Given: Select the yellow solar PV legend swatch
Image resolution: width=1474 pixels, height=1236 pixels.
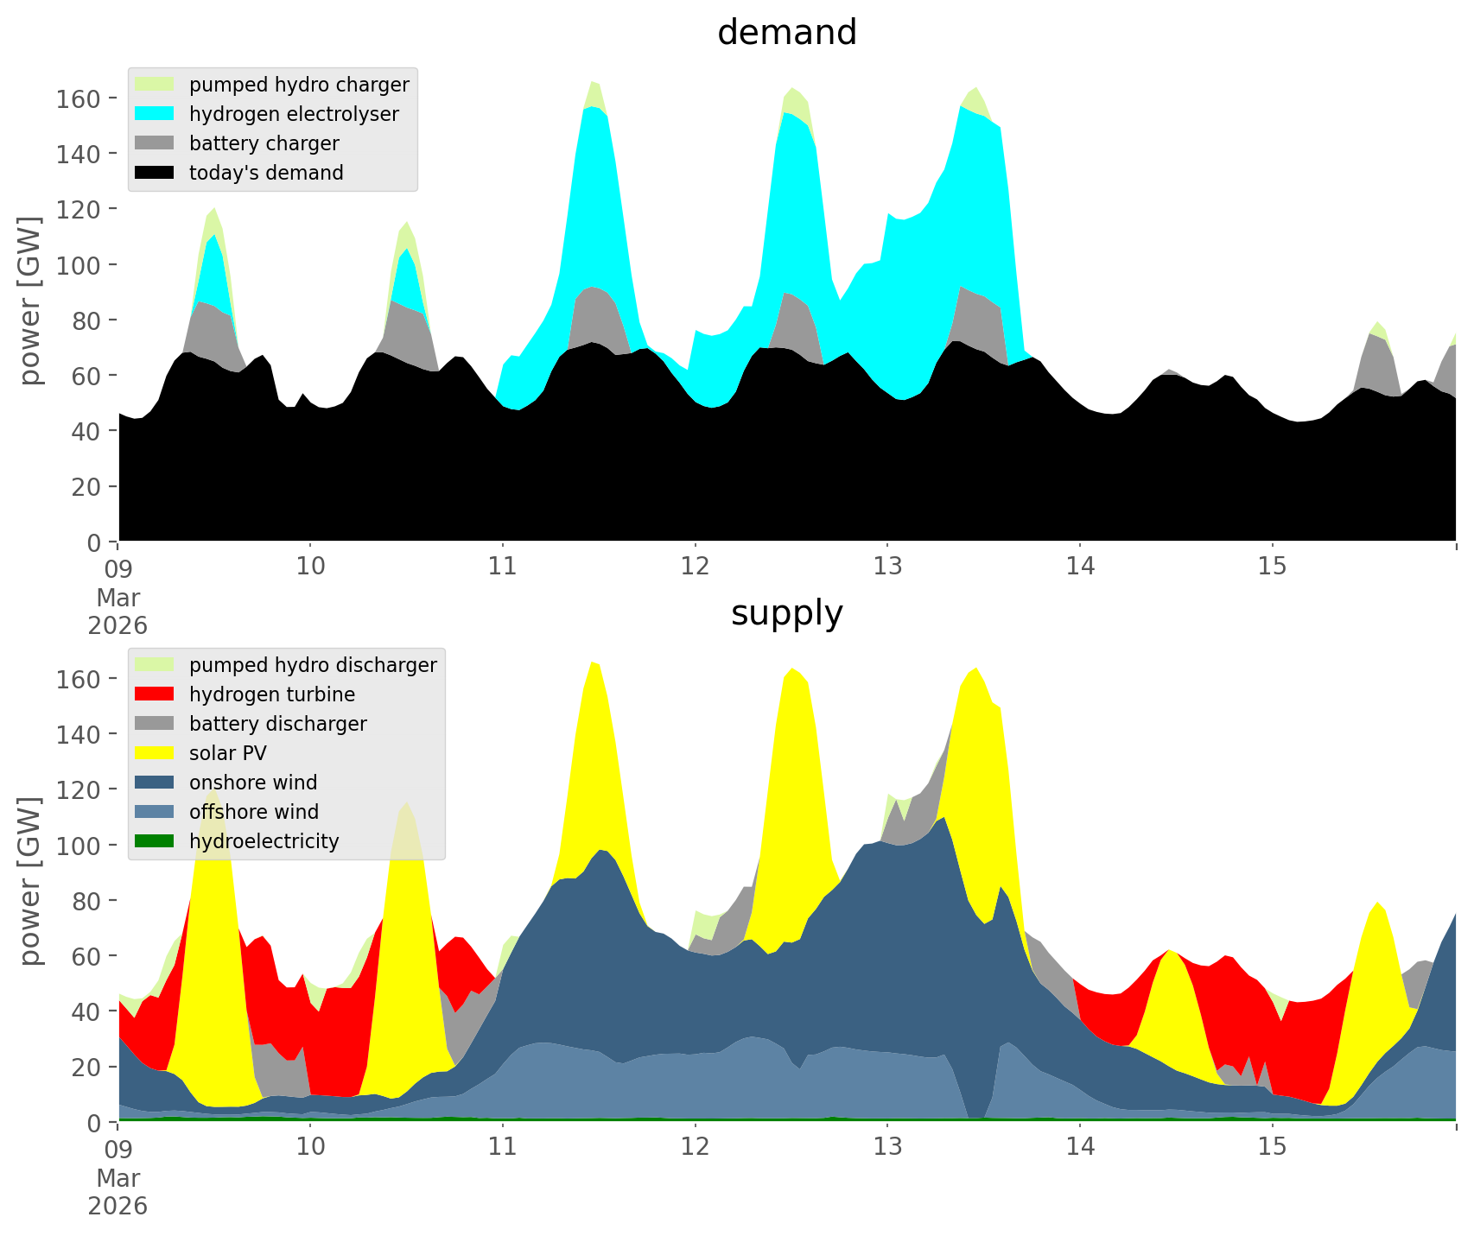Looking at the screenshot, I should 155,753.
